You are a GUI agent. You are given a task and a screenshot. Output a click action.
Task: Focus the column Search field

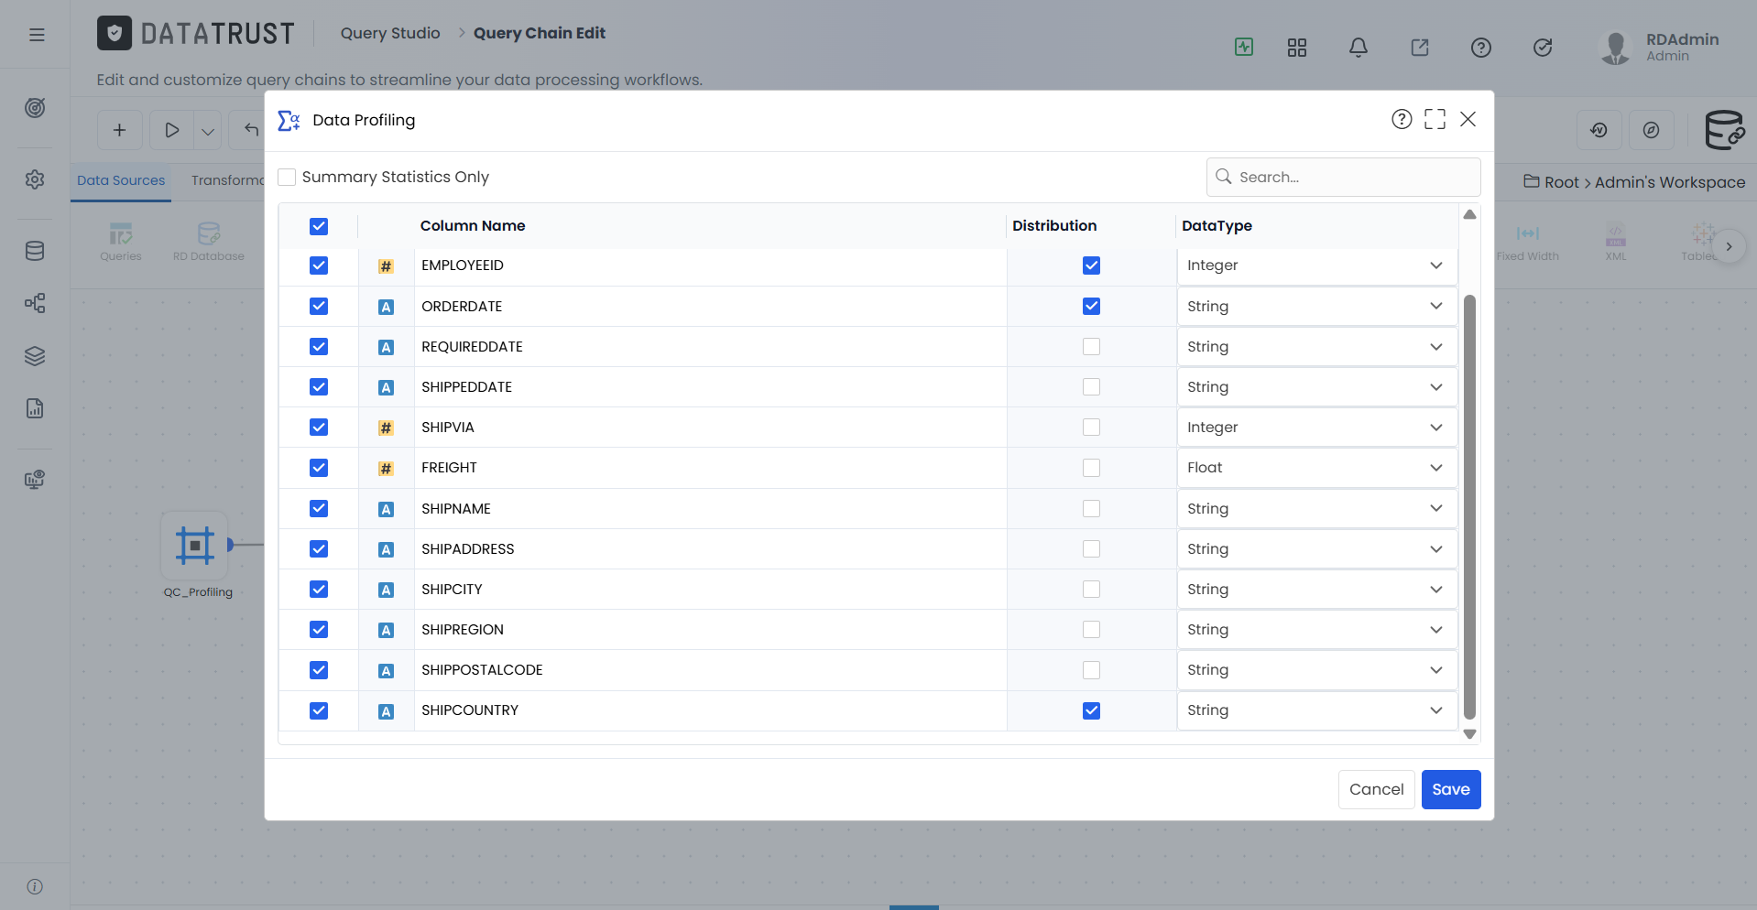pos(1343,177)
